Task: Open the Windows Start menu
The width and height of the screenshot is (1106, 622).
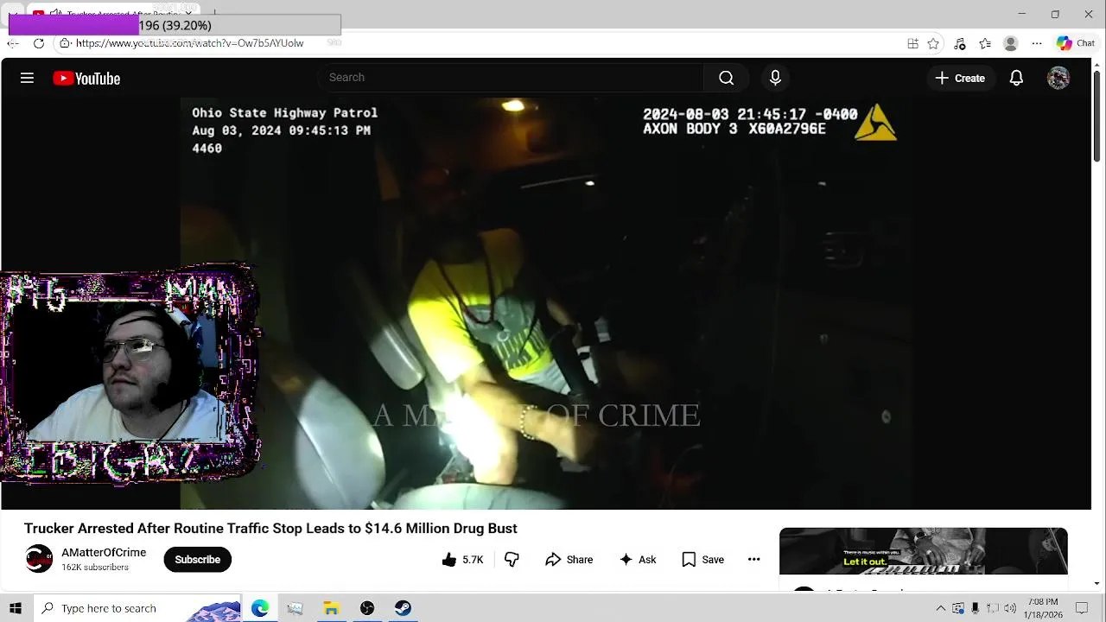Action: pos(15,608)
